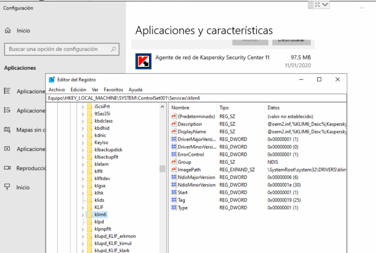This screenshot has height=253, width=376.
Task: Click the fullscreen arrows icon in top toolbar
Action: [317, 5]
